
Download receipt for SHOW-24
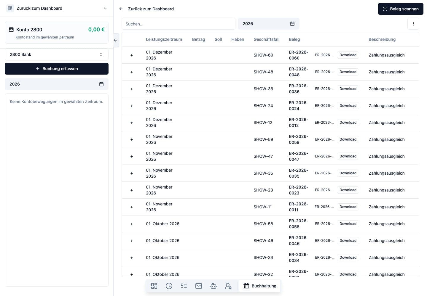point(348,106)
